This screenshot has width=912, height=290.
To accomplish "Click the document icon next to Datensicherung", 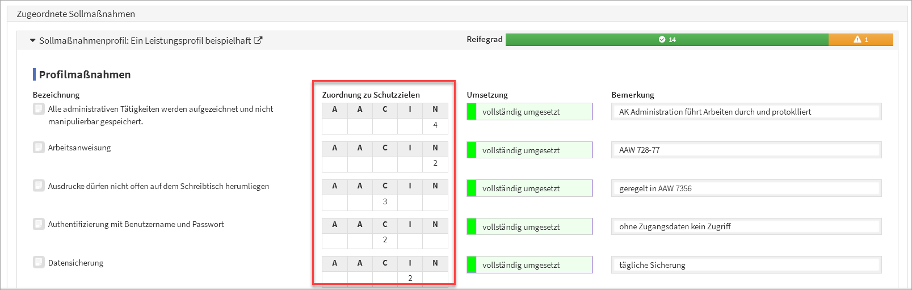I will tap(39, 262).
